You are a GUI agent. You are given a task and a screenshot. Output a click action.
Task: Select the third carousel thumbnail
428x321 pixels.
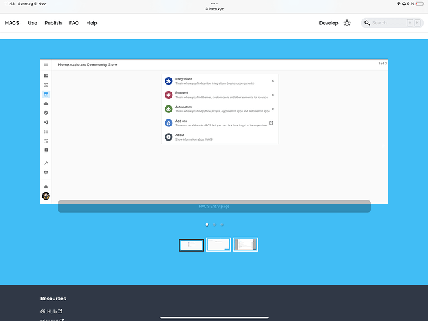pyautogui.click(x=245, y=245)
